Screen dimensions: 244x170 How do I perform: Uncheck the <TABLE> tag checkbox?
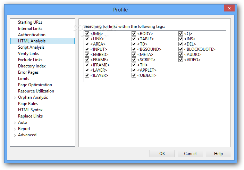134,39
